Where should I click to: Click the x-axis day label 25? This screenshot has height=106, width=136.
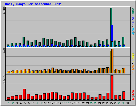coord(104,103)
